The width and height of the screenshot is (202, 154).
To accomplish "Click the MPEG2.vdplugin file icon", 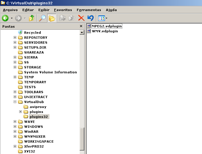I will pos(89,26).
